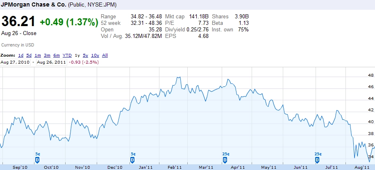Screen dimensions: 375x170
Task: Click the Jun'11 axis label
Action: click(x=300, y=168)
